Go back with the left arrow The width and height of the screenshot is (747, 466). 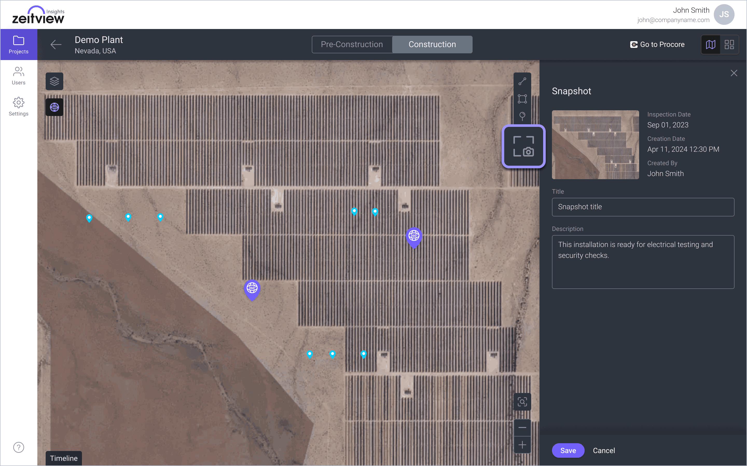[x=56, y=45]
